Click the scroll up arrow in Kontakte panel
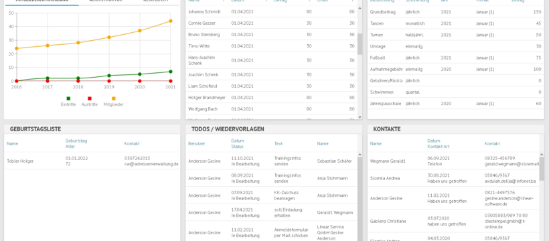 [x=542, y=155]
